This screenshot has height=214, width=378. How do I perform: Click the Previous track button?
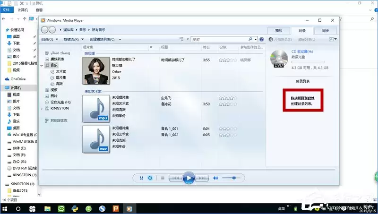click(175, 178)
